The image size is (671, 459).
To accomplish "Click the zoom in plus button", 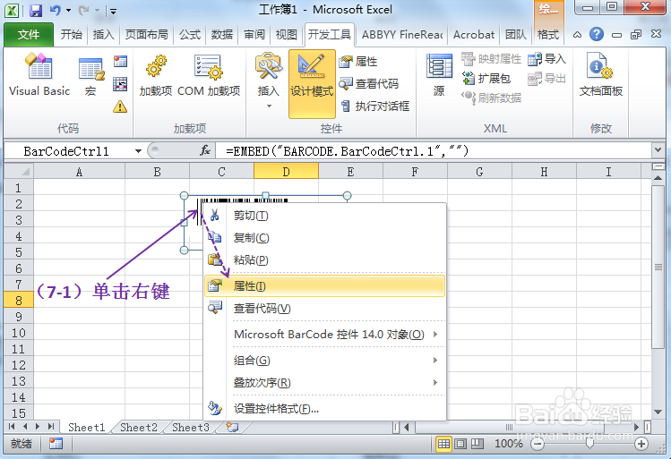I will coord(641,444).
